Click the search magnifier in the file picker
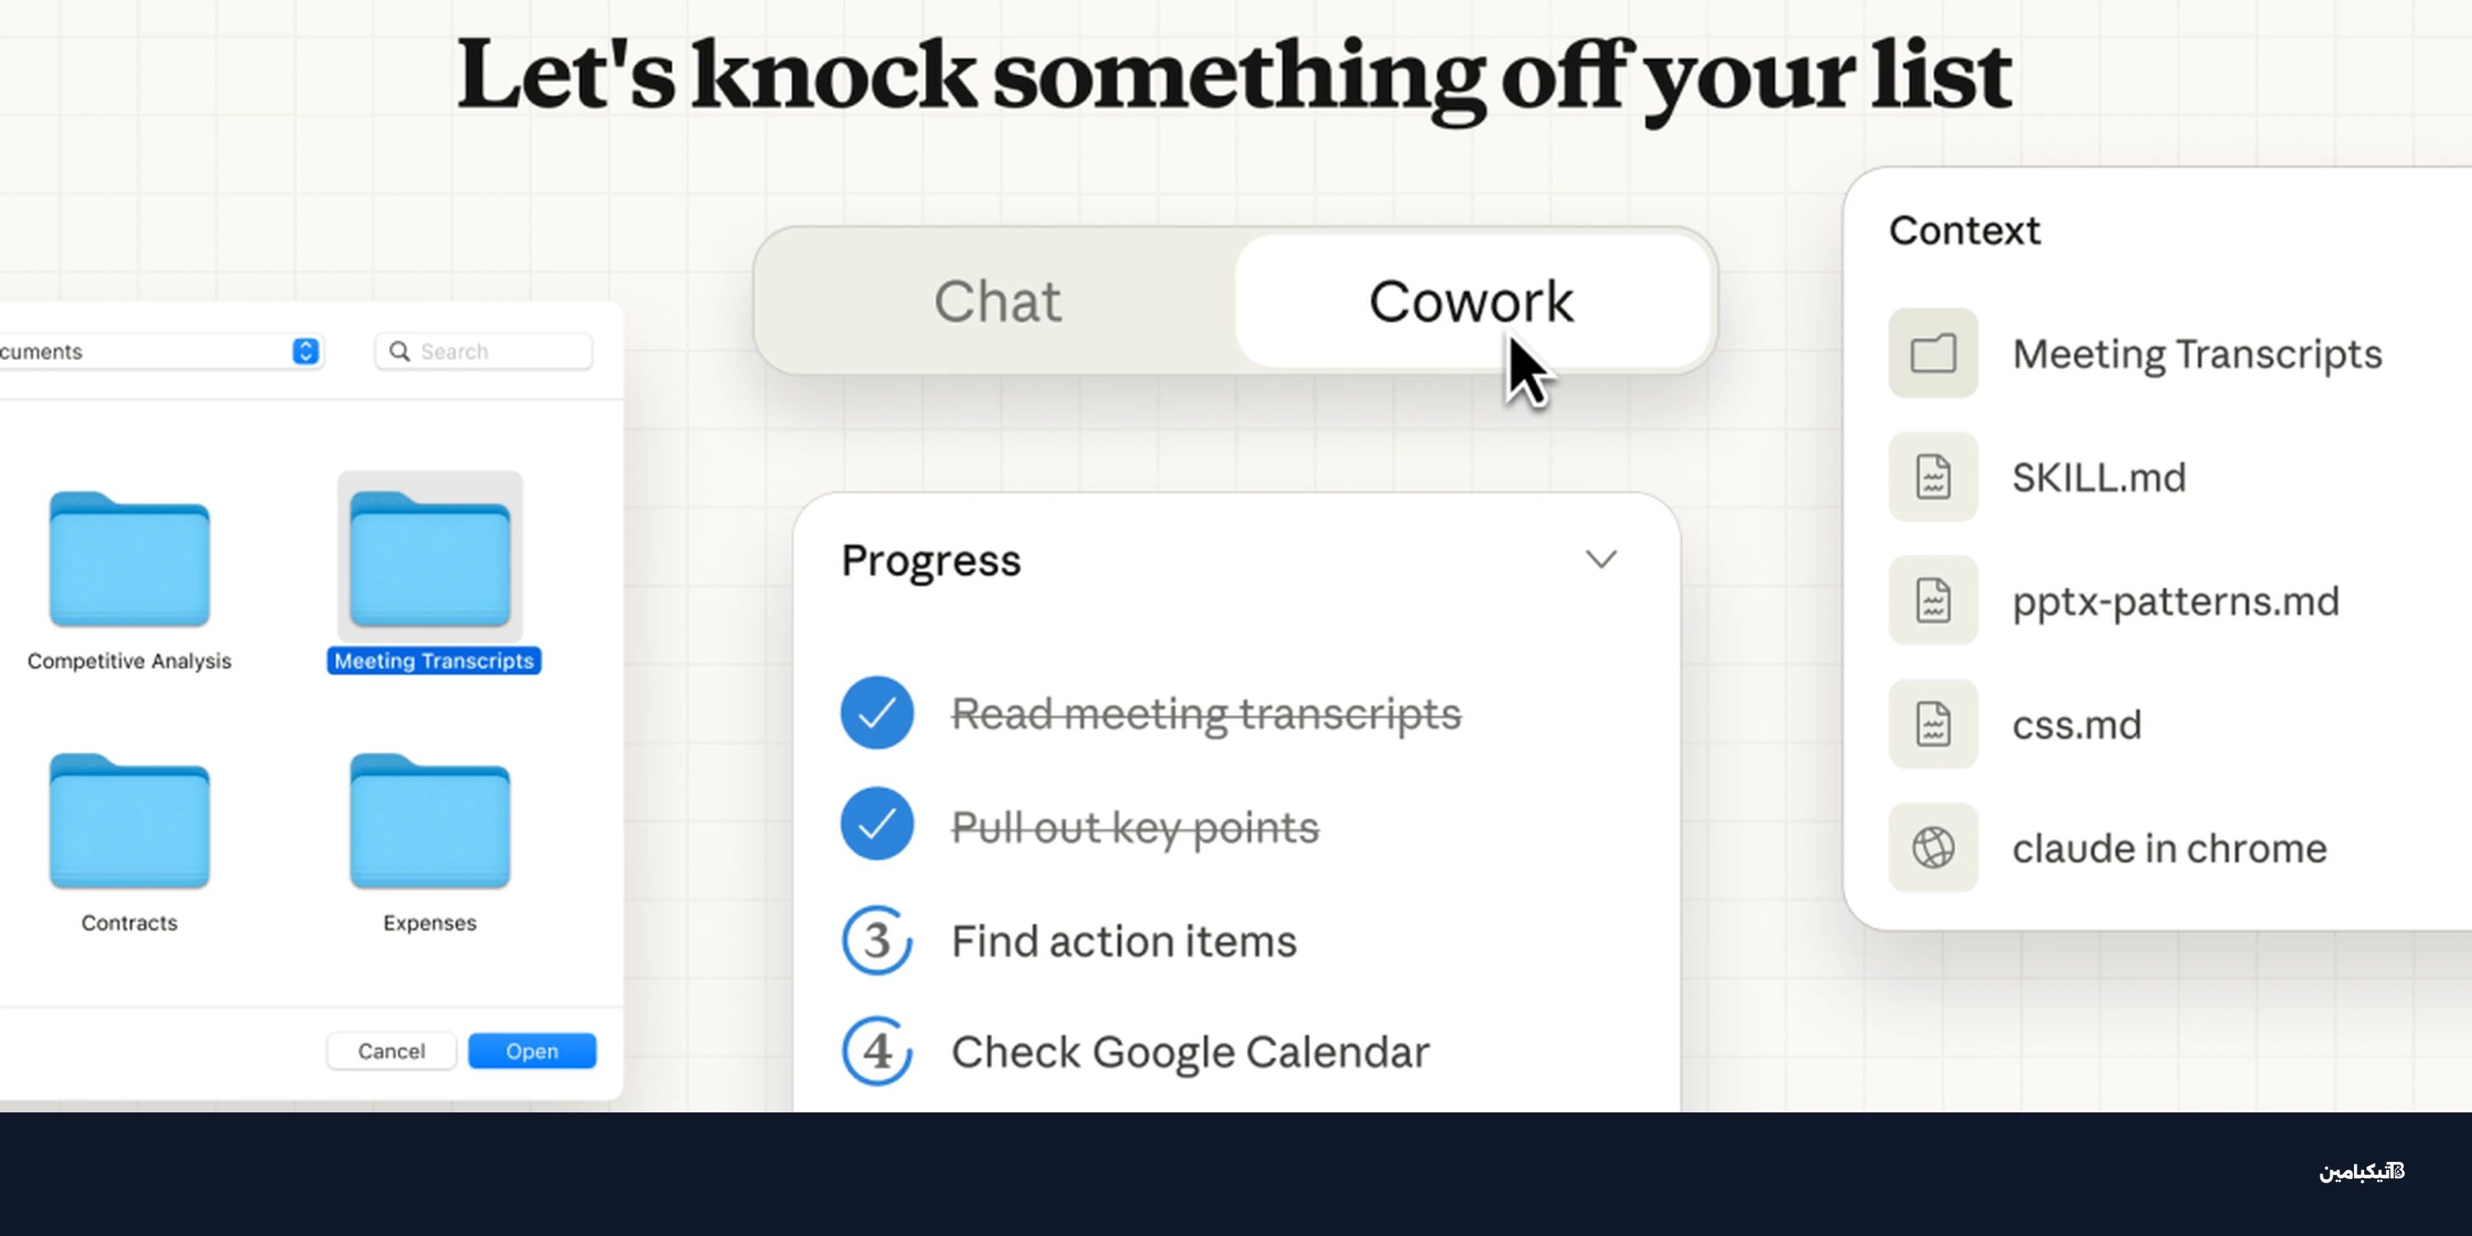The height and width of the screenshot is (1236, 2472). coord(399,351)
